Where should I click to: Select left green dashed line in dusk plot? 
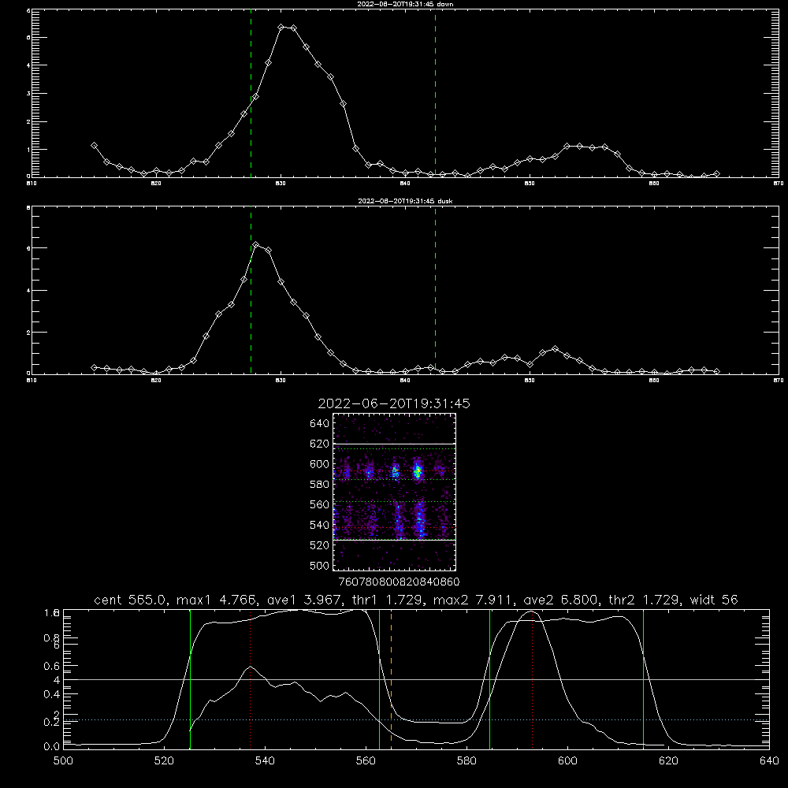pos(251,291)
